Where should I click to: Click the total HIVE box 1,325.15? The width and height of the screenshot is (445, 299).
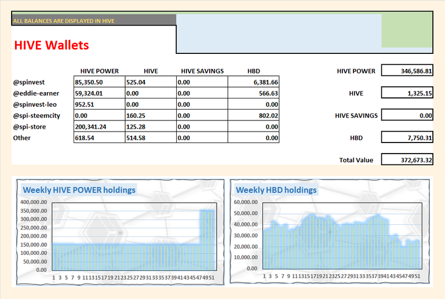407,93
